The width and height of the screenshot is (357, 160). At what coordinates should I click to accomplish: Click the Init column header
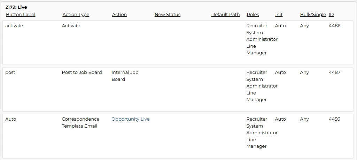pos(279,15)
